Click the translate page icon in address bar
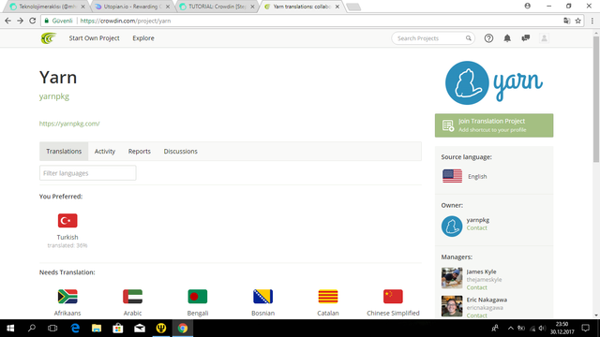The width and height of the screenshot is (600, 337). 566,21
